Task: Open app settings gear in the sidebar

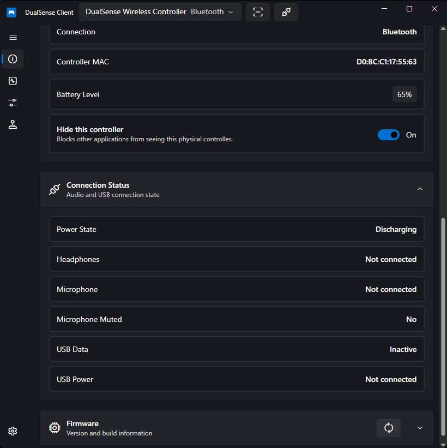Action: pyautogui.click(x=13, y=431)
